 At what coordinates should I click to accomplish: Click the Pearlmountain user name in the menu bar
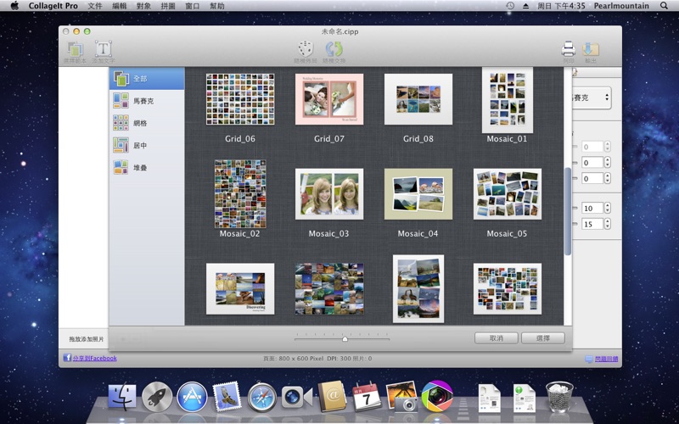(621, 6)
